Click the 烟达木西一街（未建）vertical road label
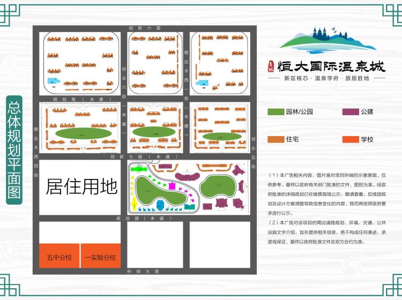 [x=187, y=93]
